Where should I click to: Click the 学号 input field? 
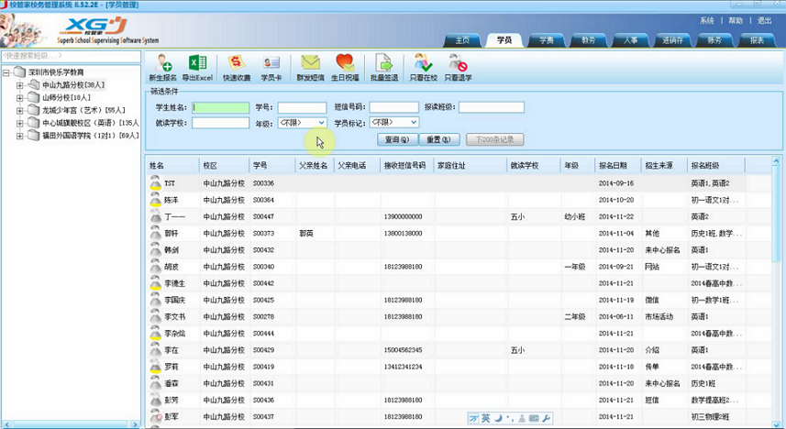(303, 107)
